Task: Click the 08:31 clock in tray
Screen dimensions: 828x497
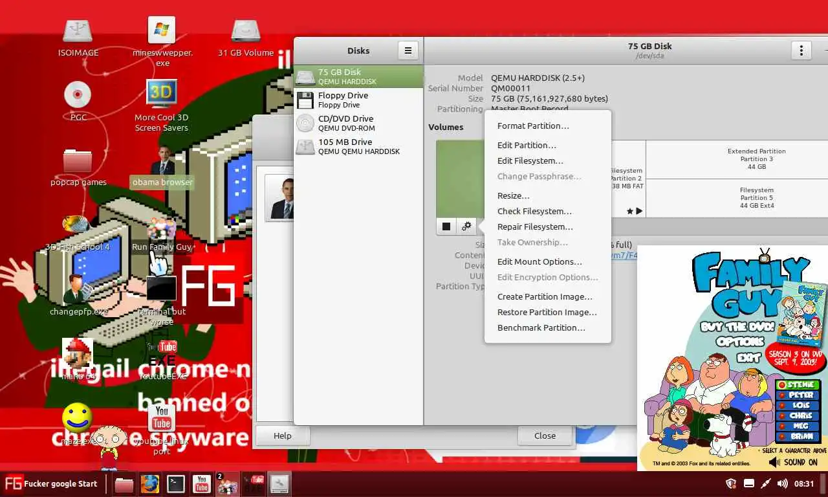Action: click(x=804, y=483)
